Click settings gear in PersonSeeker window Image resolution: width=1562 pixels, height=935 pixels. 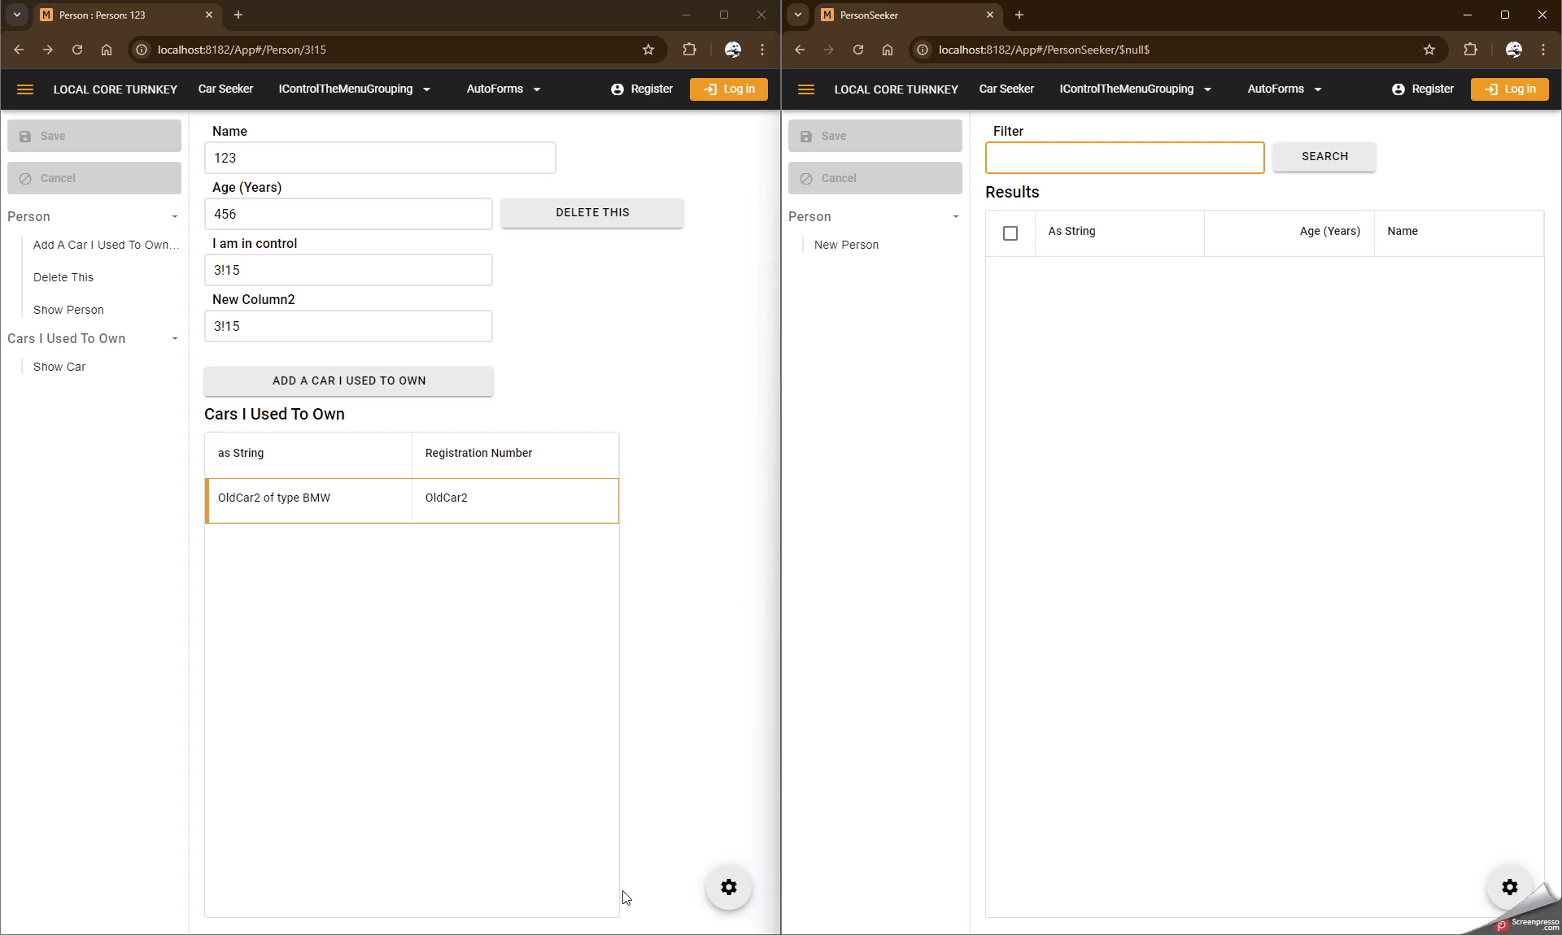click(x=1510, y=887)
